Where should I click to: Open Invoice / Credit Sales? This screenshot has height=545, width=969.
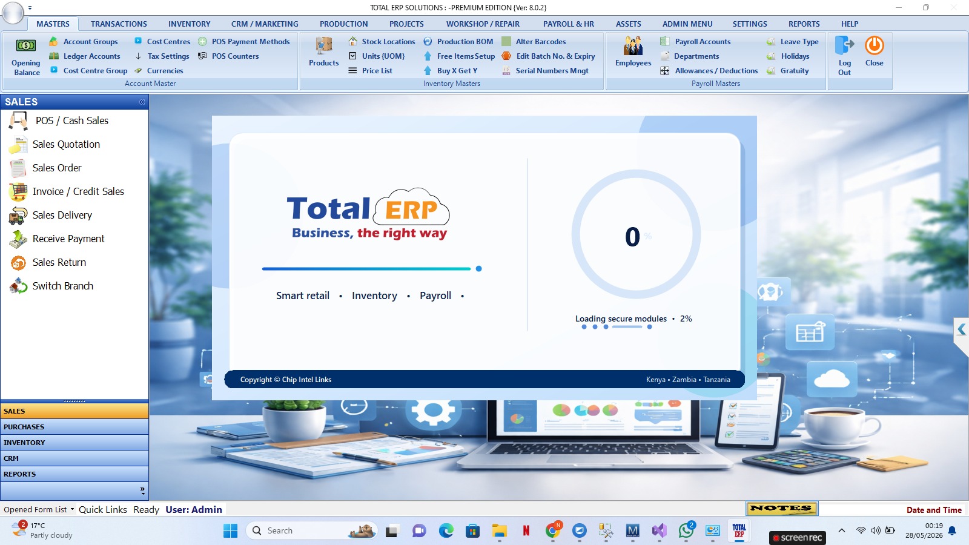pyautogui.click(x=67, y=191)
